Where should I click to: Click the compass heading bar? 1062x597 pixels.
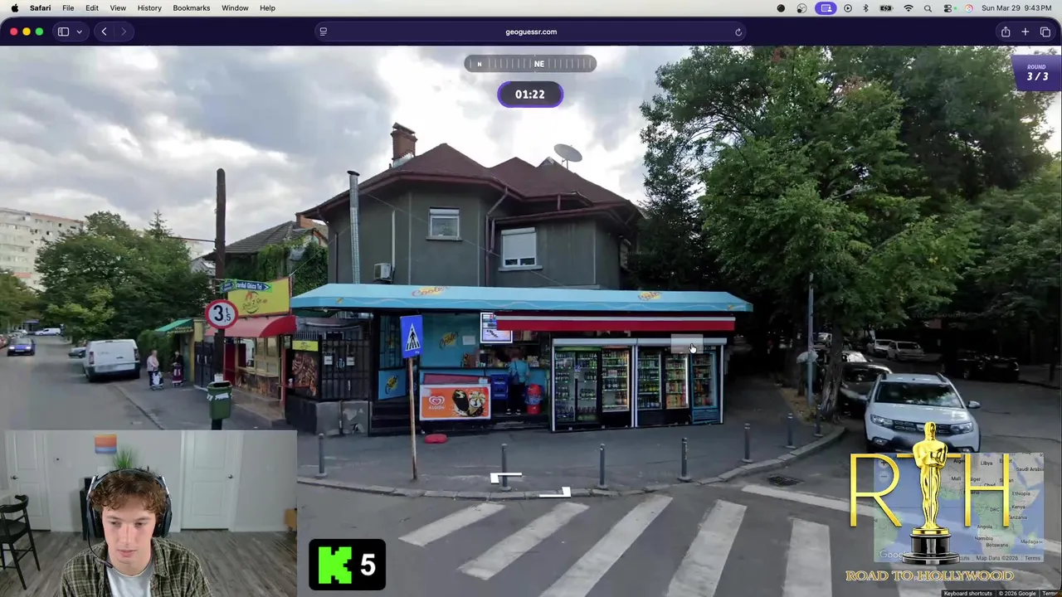530,64
